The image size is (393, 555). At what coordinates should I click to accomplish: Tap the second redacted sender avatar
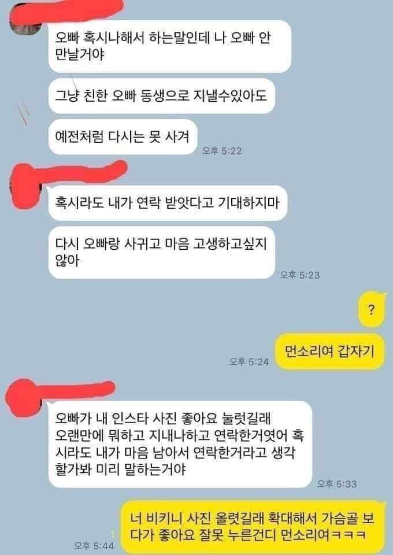pos(27,186)
